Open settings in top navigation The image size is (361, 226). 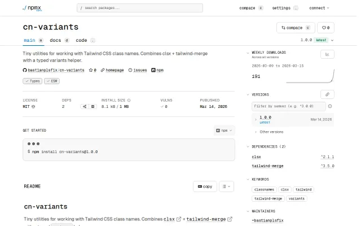pos(285,8)
